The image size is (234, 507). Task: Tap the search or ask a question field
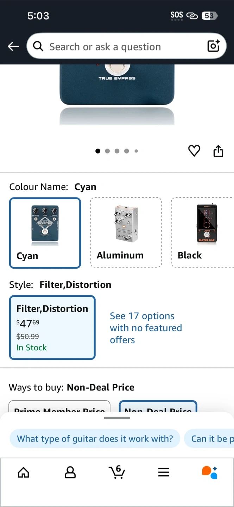[120, 46]
